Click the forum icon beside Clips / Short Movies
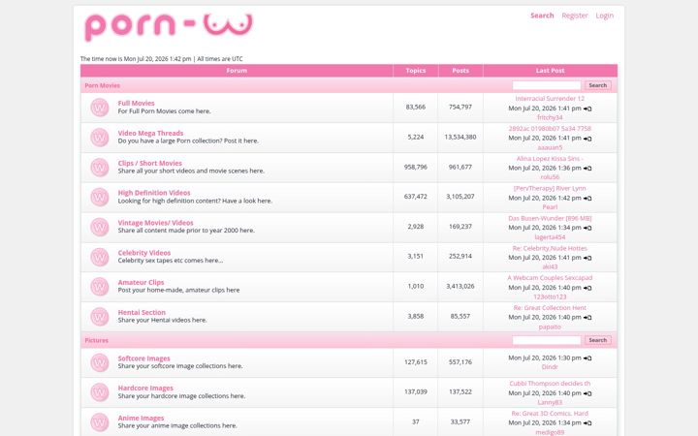The height and width of the screenshot is (436, 698). click(x=99, y=168)
